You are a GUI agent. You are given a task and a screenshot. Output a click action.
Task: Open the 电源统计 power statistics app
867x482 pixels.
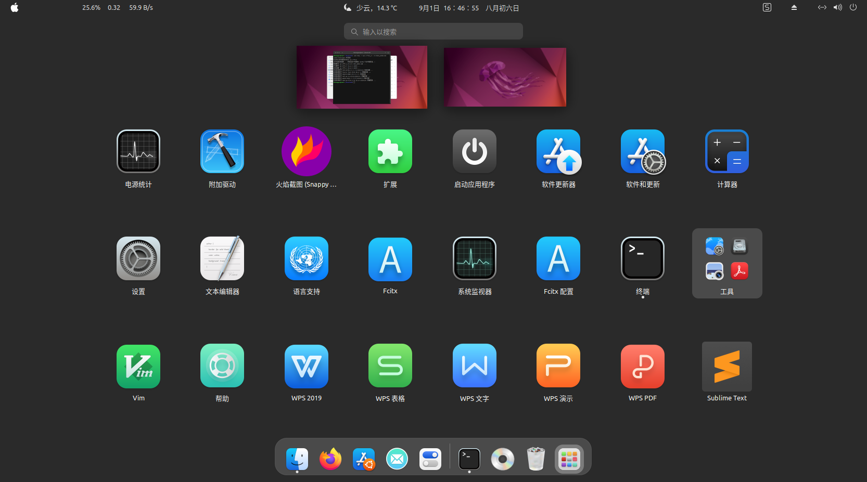click(138, 151)
